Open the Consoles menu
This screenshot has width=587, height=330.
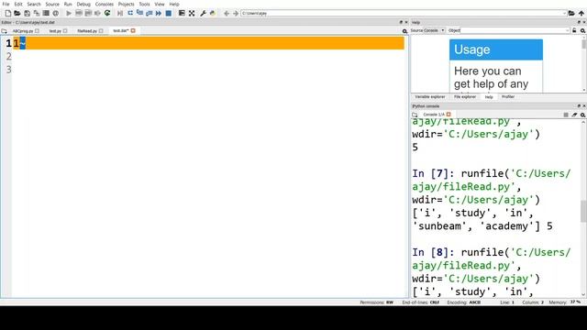point(104,4)
